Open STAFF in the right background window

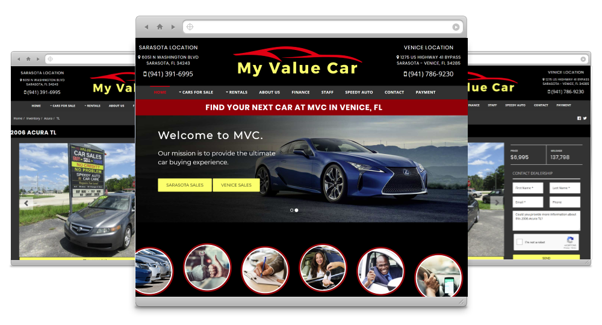point(492,105)
